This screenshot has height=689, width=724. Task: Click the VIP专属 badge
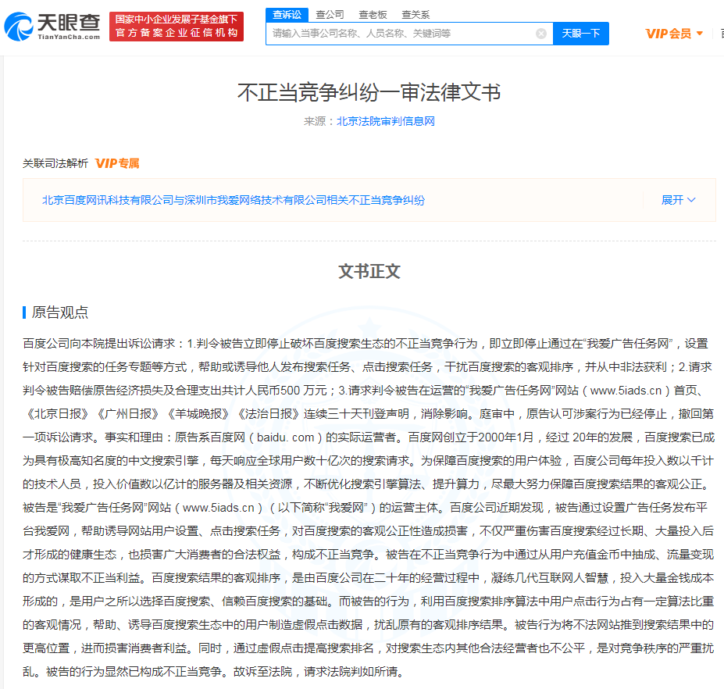(117, 163)
